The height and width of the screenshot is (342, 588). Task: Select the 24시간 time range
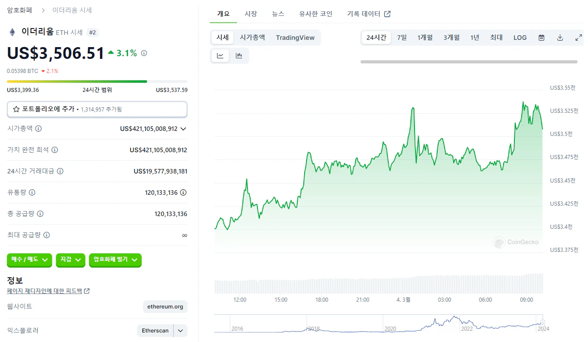click(x=376, y=38)
